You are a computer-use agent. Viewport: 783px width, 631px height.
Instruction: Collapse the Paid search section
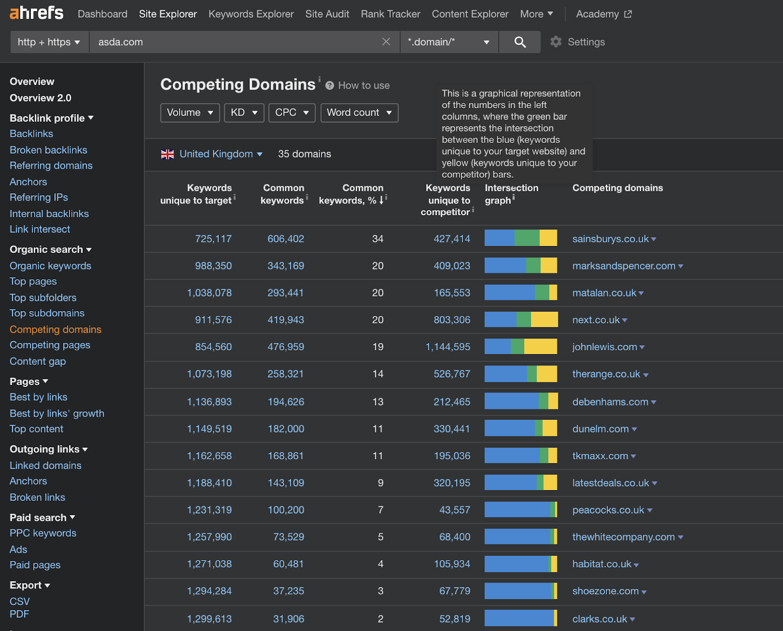(43, 518)
